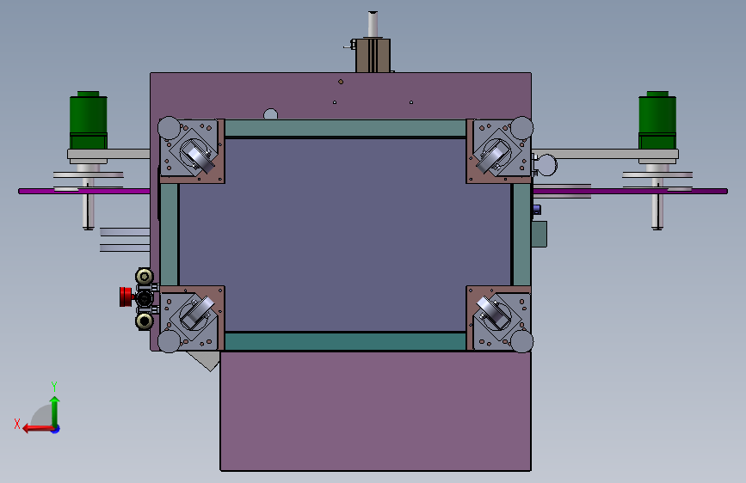Select the grey cylinder rod at top
Image resolution: width=746 pixels, height=483 pixels.
click(x=373, y=25)
